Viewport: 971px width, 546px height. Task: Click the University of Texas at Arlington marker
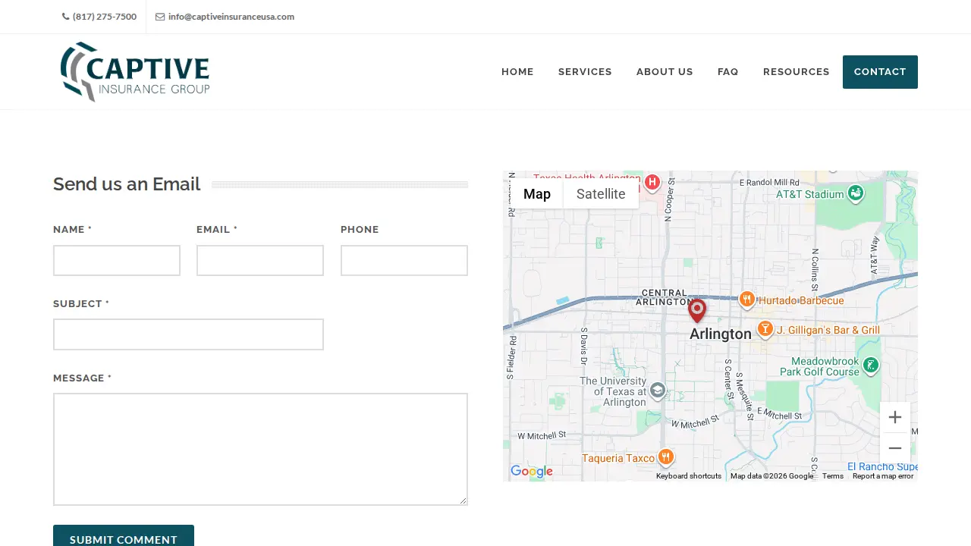click(x=657, y=391)
